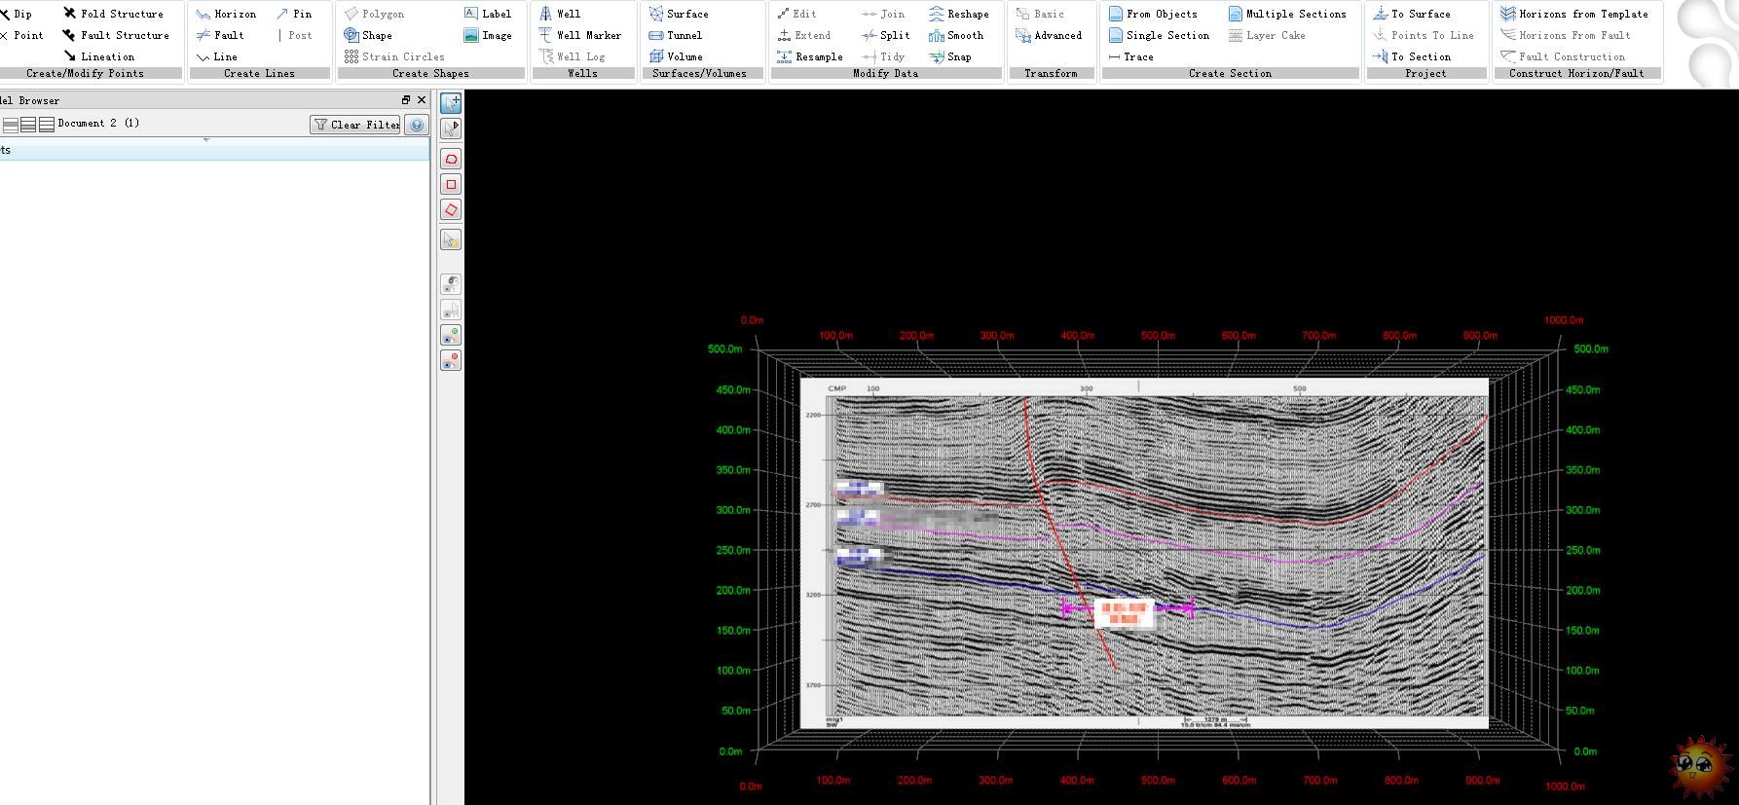Switch to third list view layout
1739x805 pixels.
[46, 125]
